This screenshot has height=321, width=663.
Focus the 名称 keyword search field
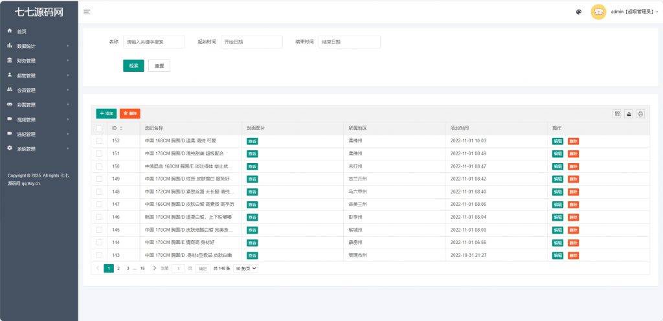point(154,42)
